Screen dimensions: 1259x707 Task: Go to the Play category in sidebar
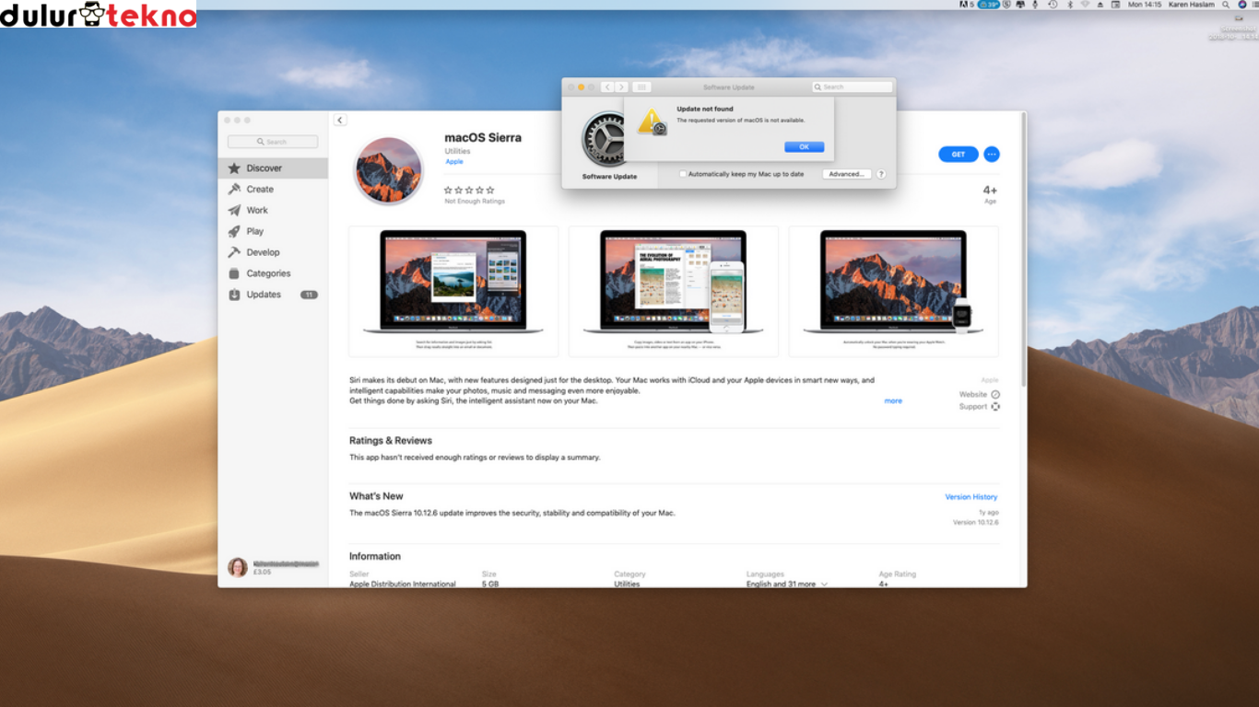(x=273, y=232)
